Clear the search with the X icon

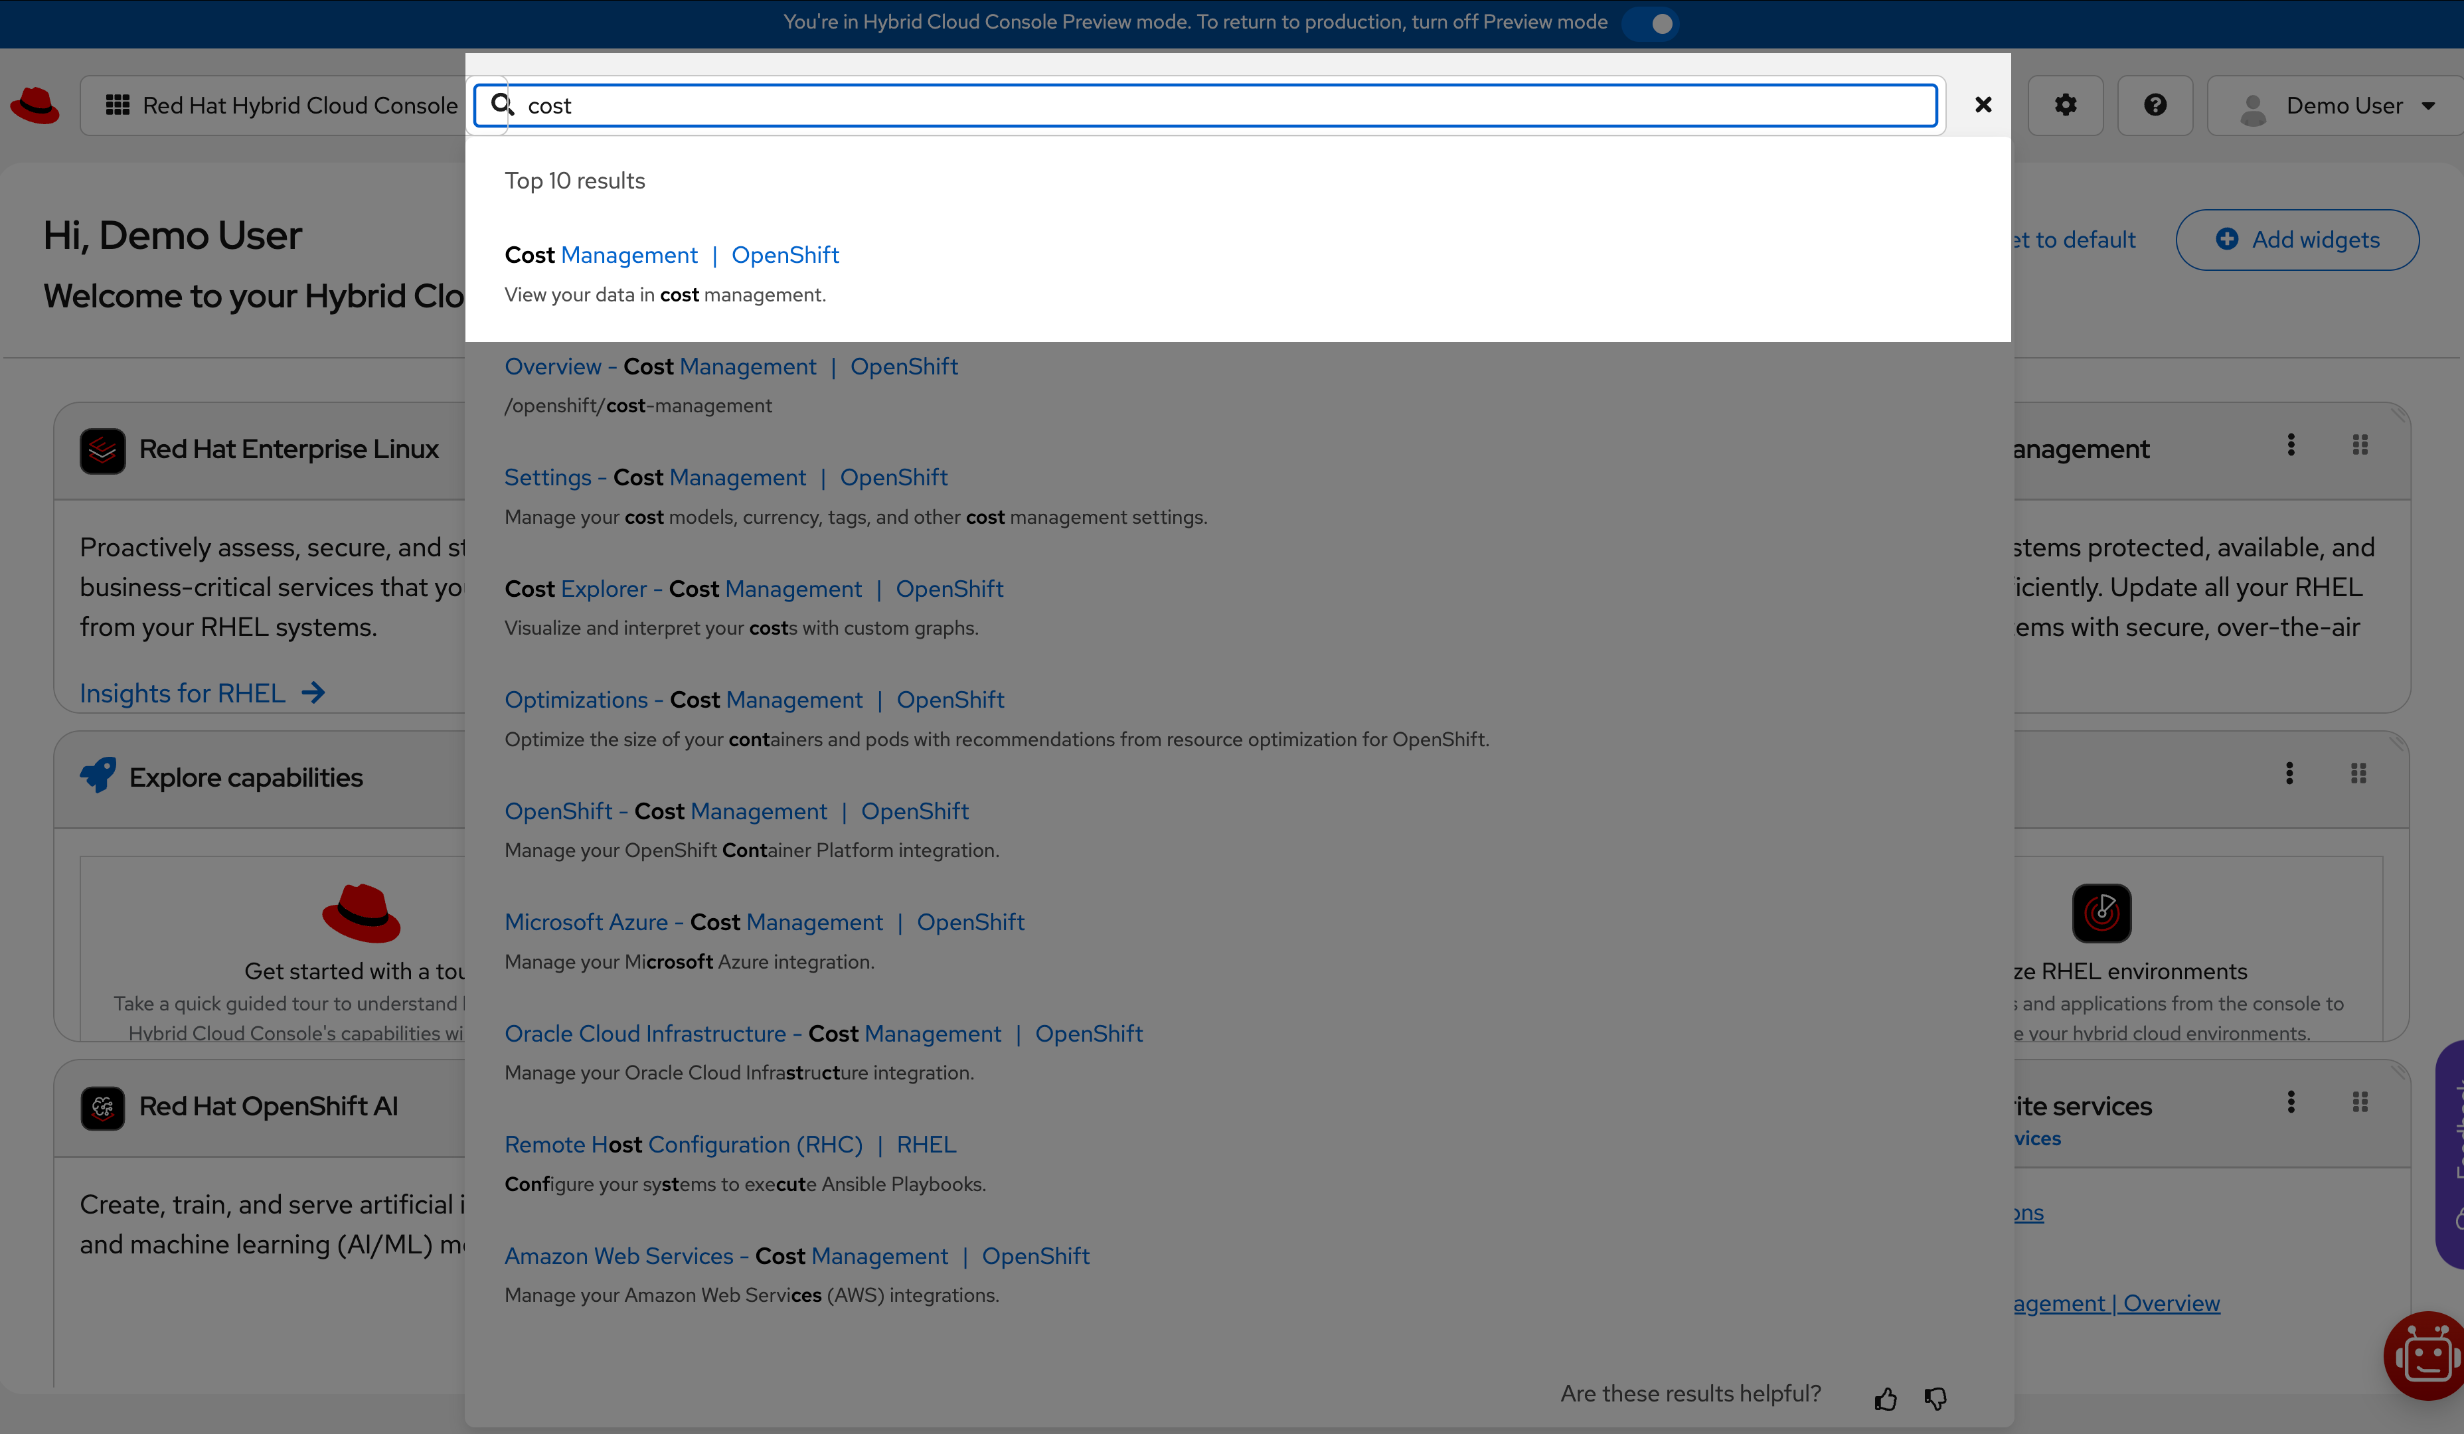click(1983, 105)
